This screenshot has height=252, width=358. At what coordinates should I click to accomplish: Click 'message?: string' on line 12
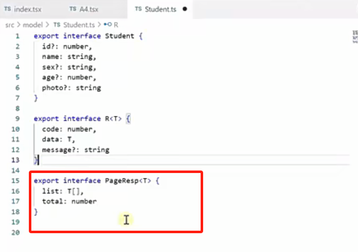point(76,150)
